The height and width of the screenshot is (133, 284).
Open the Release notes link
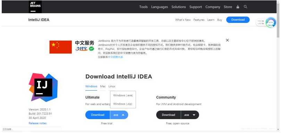pyautogui.click(x=37, y=123)
